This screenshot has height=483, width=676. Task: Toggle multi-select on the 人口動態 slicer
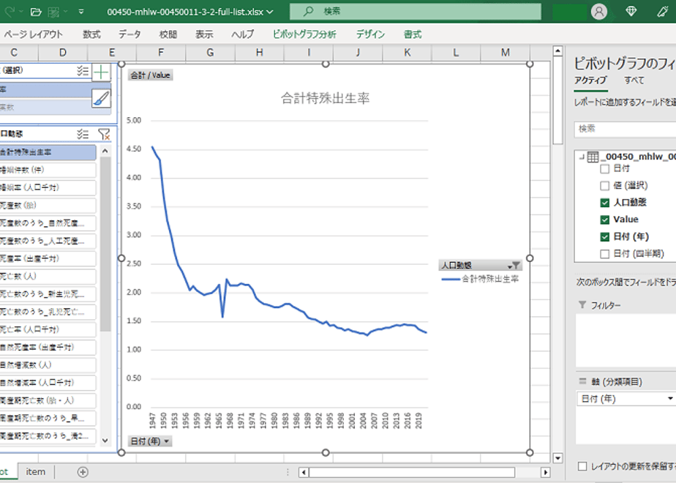pyautogui.click(x=83, y=134)
